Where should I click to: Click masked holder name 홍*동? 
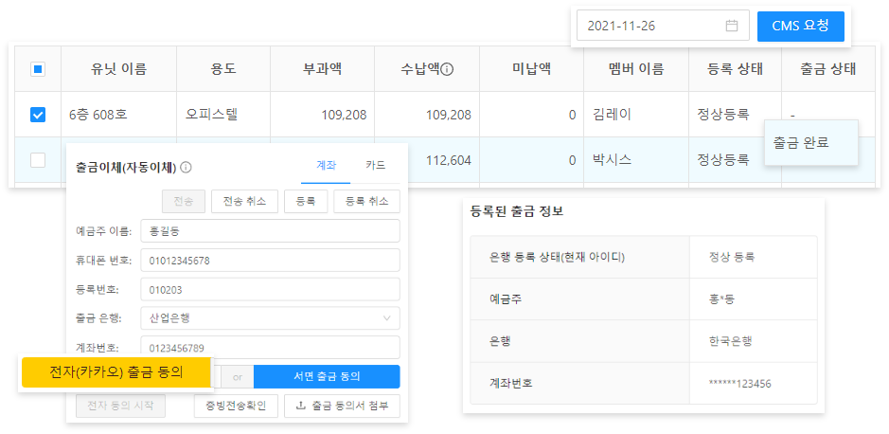720,299
